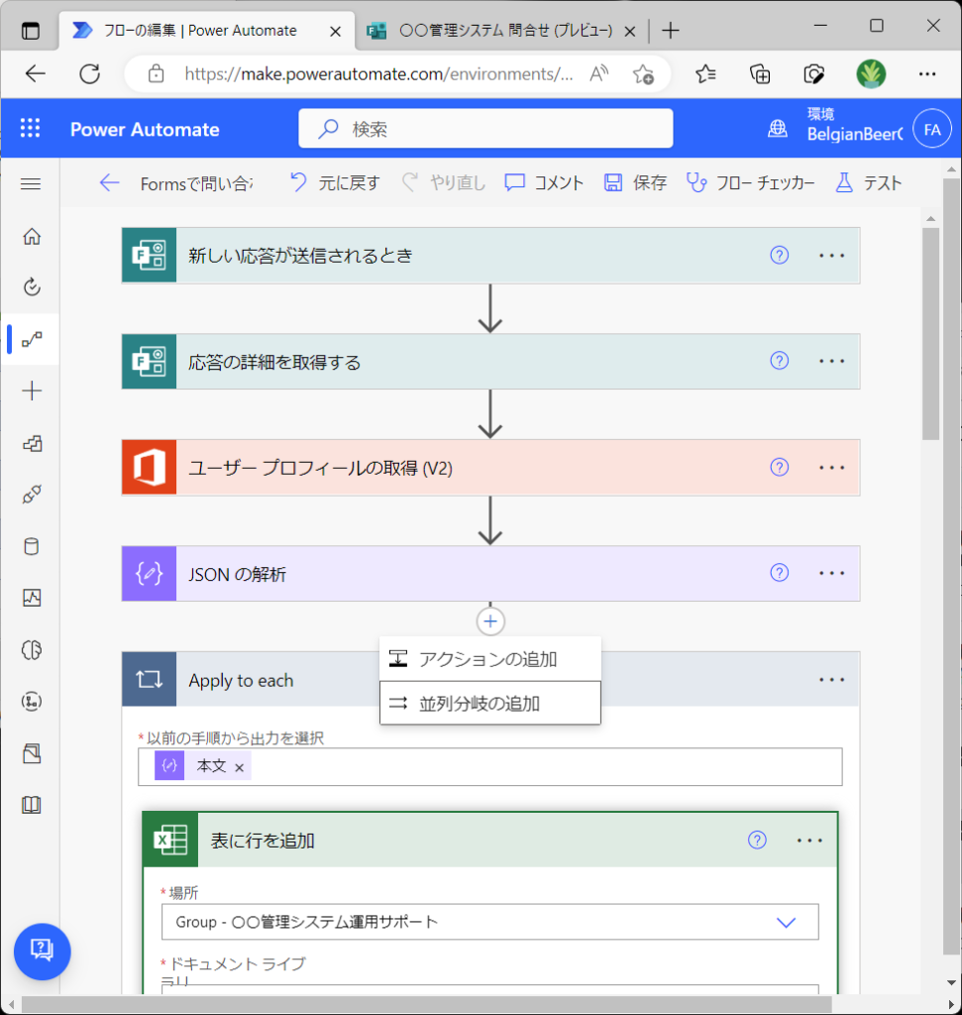Open Data cylinder icon in the sidebar
Viewport: 962px width, 1015px height.
[32, 546]
